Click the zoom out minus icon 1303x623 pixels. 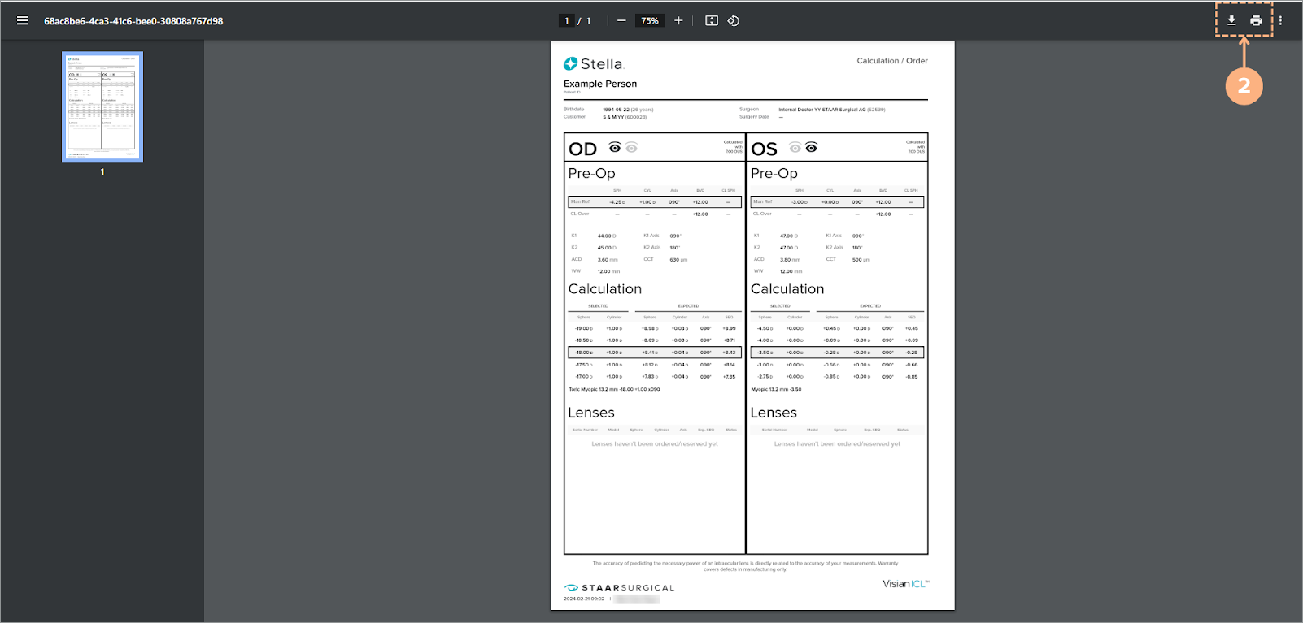click(621, 21)
